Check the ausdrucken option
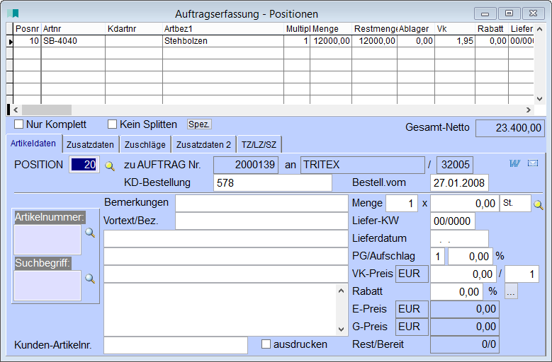The height and width of the screenshot is (362, 552). click(266, 344)
